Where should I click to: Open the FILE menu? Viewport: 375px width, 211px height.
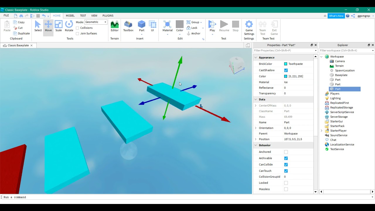pos(6,16)
